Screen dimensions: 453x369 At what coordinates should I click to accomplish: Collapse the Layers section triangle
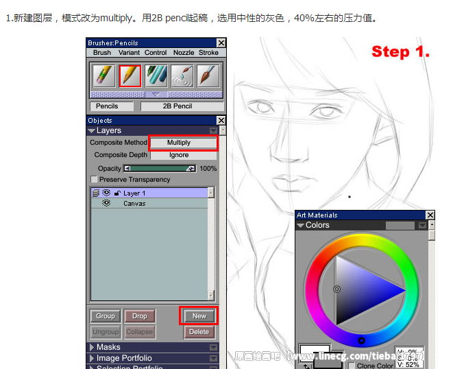coord(92,131)
